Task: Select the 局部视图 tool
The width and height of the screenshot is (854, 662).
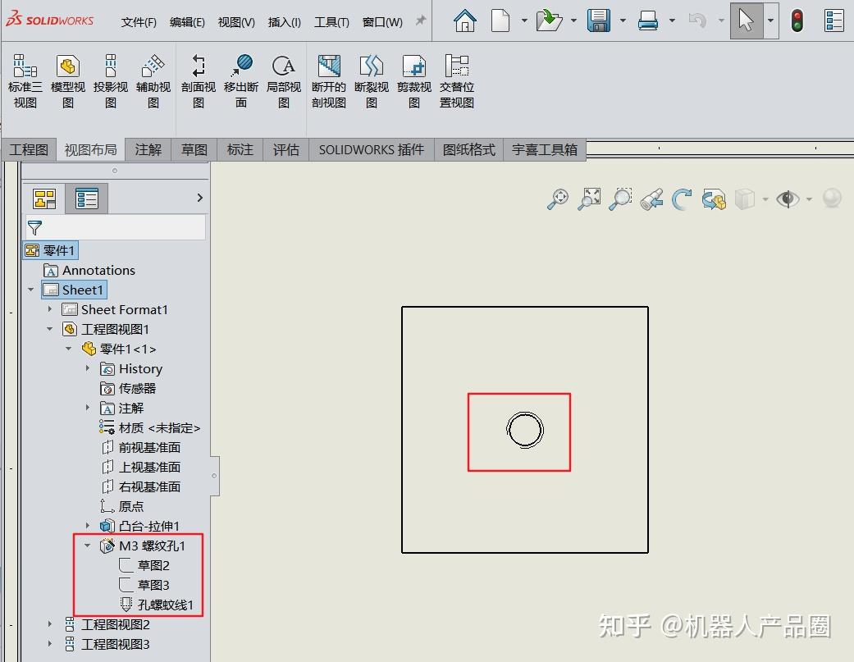Action: (284, 80)
